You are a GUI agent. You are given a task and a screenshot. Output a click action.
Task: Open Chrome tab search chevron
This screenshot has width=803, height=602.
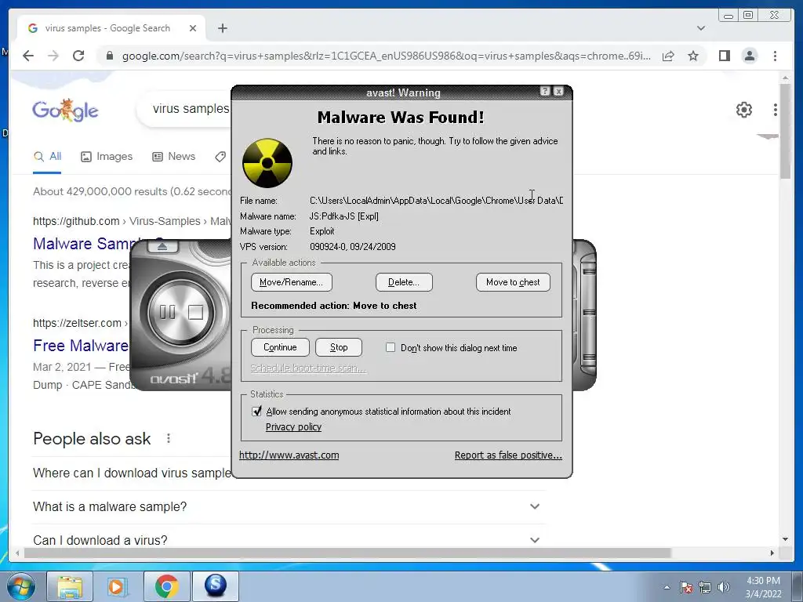(700, 28)
